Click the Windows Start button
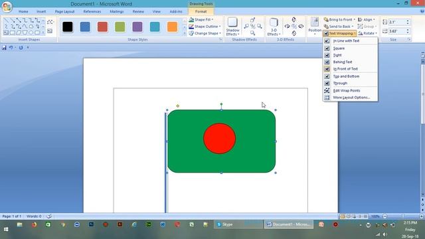The width and height of the screenshot is (425, 239). click(6, 229)
